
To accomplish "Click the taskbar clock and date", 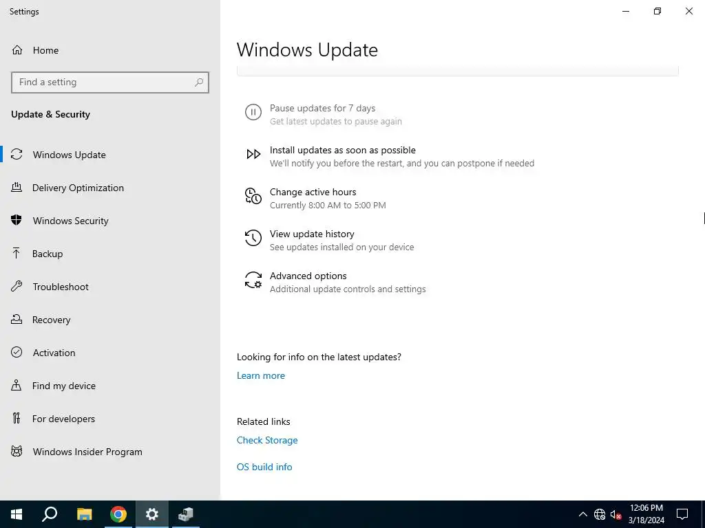I will [646, 514].
